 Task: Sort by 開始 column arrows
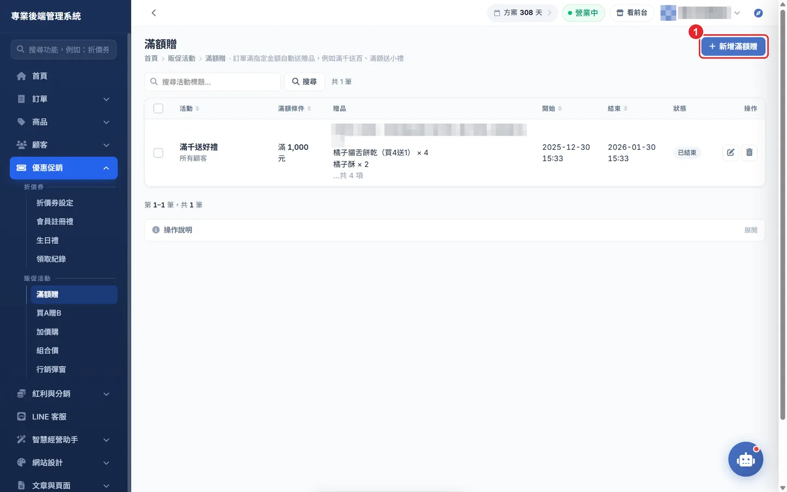pyautogui.click(x=560, y=109)
